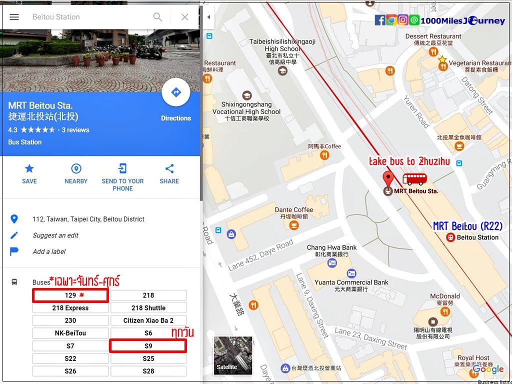Click the 阿馬非Coffee restaurant marker
Viewport: 512px width, 384px height.
[324, 155]
